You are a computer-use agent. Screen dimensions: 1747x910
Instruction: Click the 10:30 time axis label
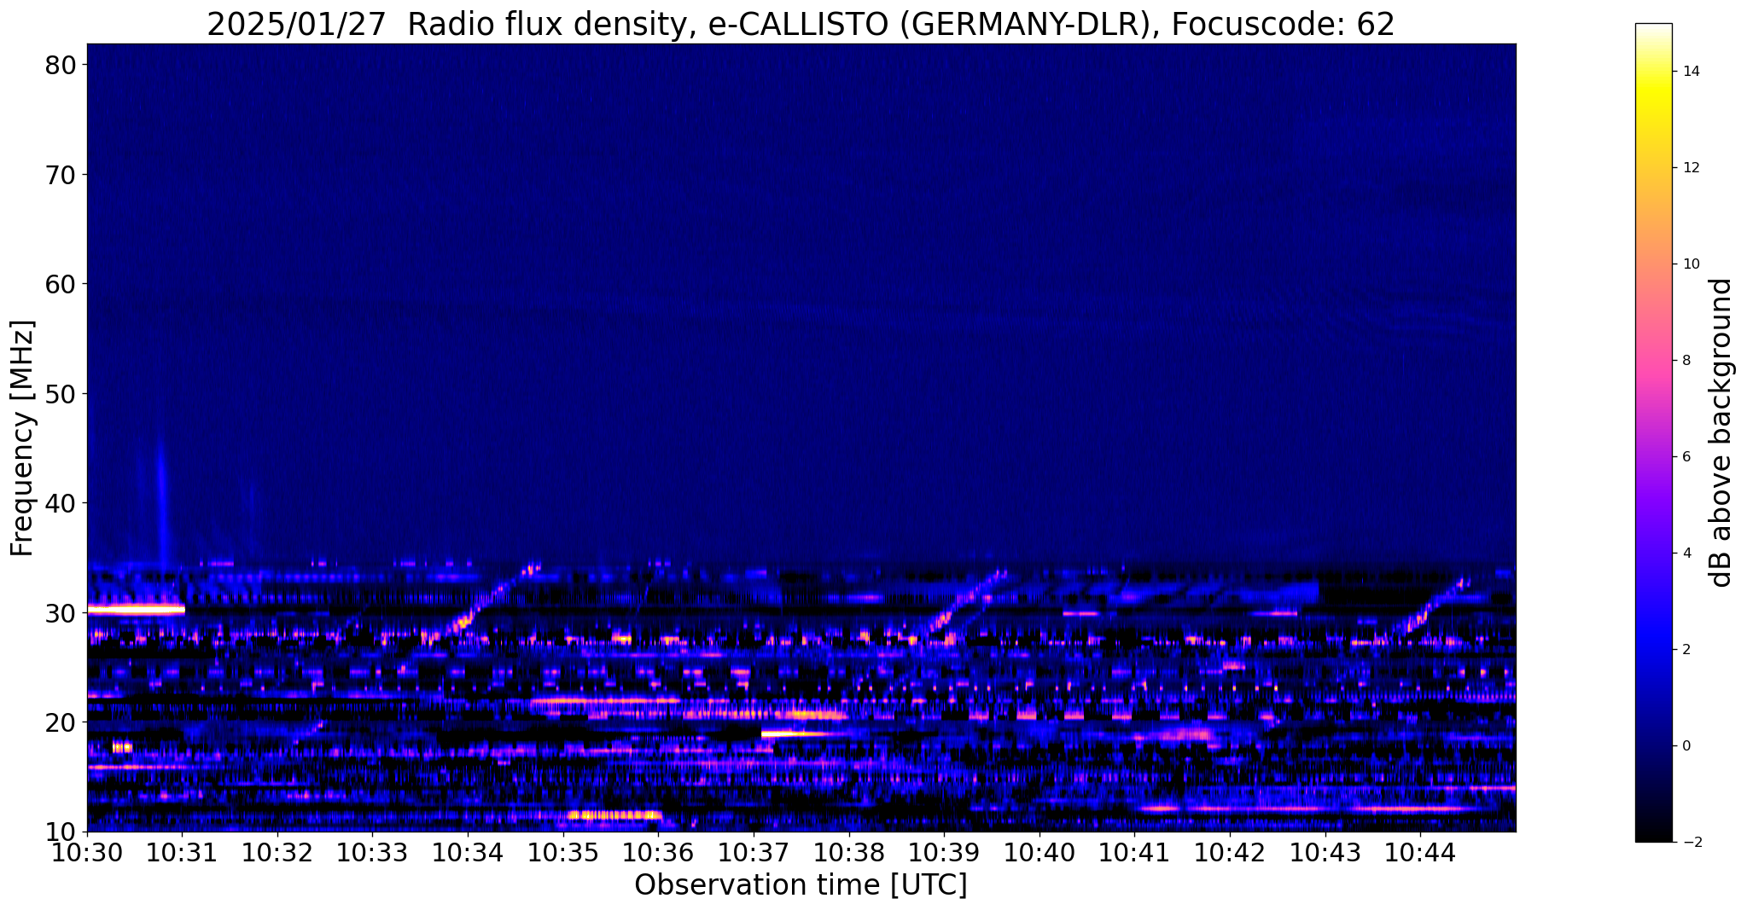click(x=87, y=852)
